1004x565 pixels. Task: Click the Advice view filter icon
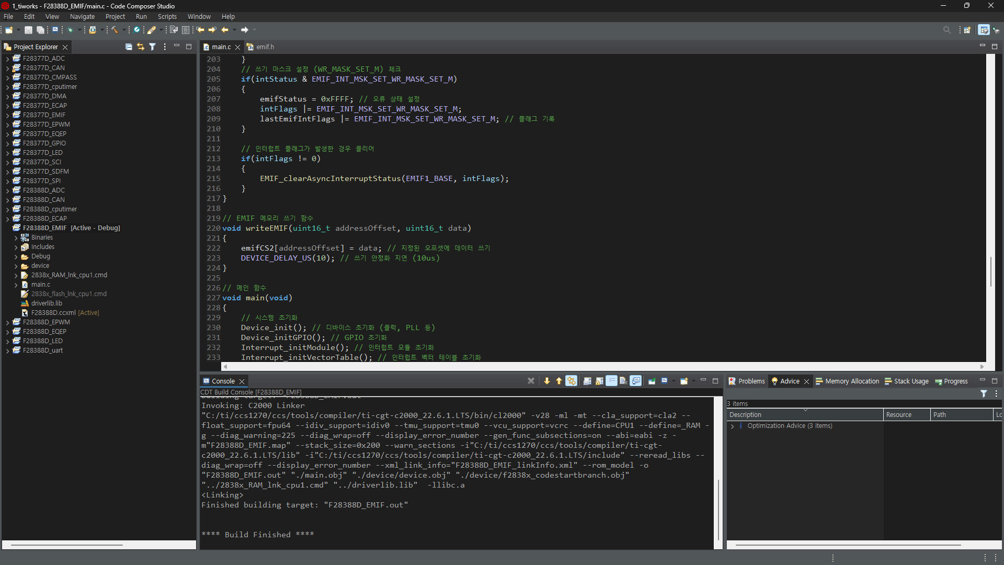coord(984,393)
